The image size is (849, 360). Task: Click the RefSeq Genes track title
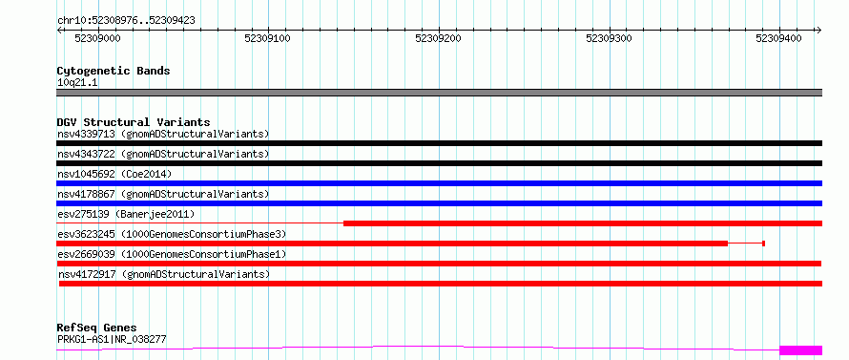[x=97, y=328]
